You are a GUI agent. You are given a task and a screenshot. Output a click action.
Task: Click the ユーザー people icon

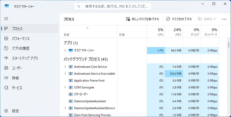point(6,68)
